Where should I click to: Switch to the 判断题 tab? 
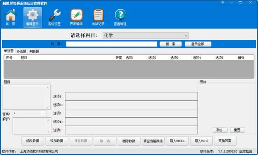point(34,51)
